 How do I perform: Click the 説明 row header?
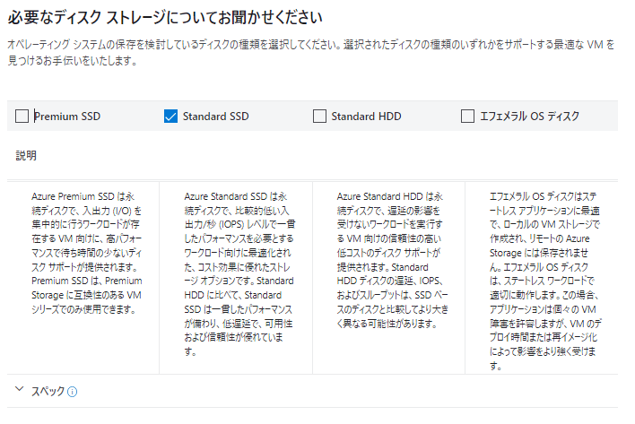[26, 155]
